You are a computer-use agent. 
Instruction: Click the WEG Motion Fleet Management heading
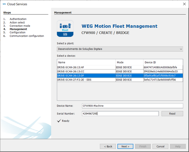click(x=119, y=26)
